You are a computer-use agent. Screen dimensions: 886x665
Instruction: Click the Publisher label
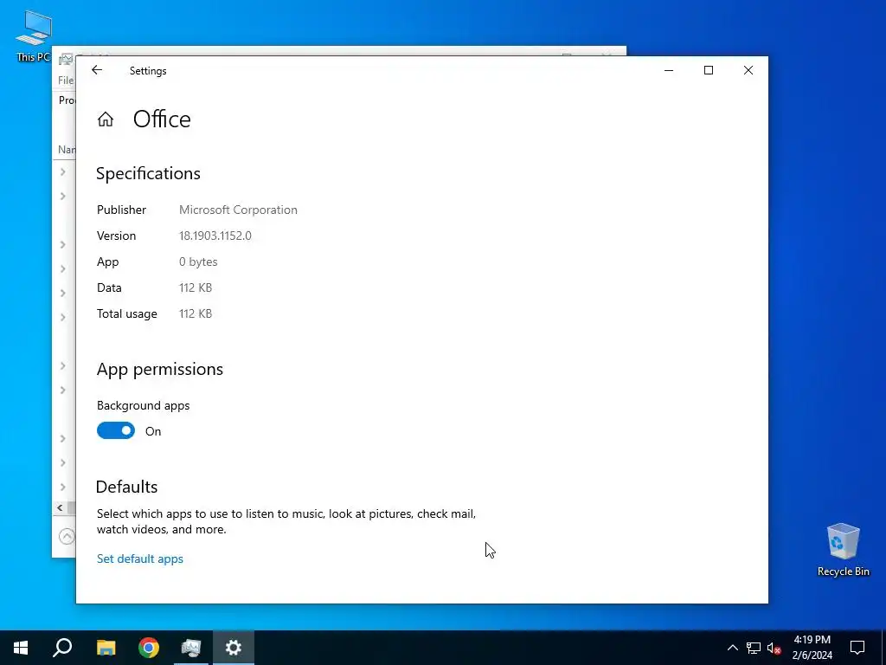pos(121,210)
